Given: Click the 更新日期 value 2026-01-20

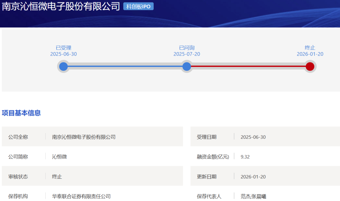Looking at the screenshot, I should tap(253, 177).
